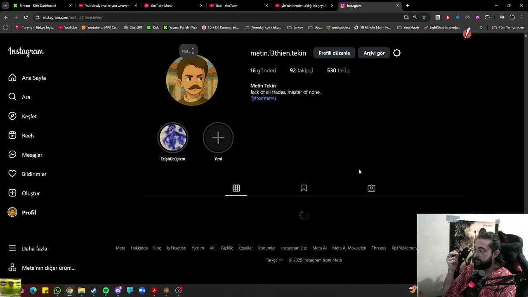This screenshot has height=297, width=528.
Task: Open profile settings gear icon
Action: (397, 53)
